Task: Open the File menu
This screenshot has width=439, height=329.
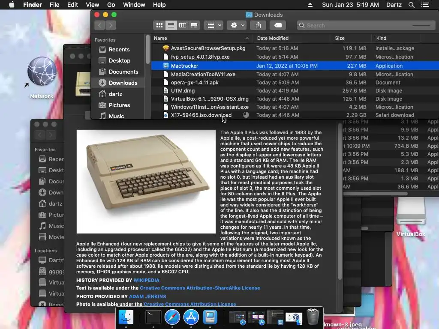Action: pyautogui.click(x=54, y=5)
